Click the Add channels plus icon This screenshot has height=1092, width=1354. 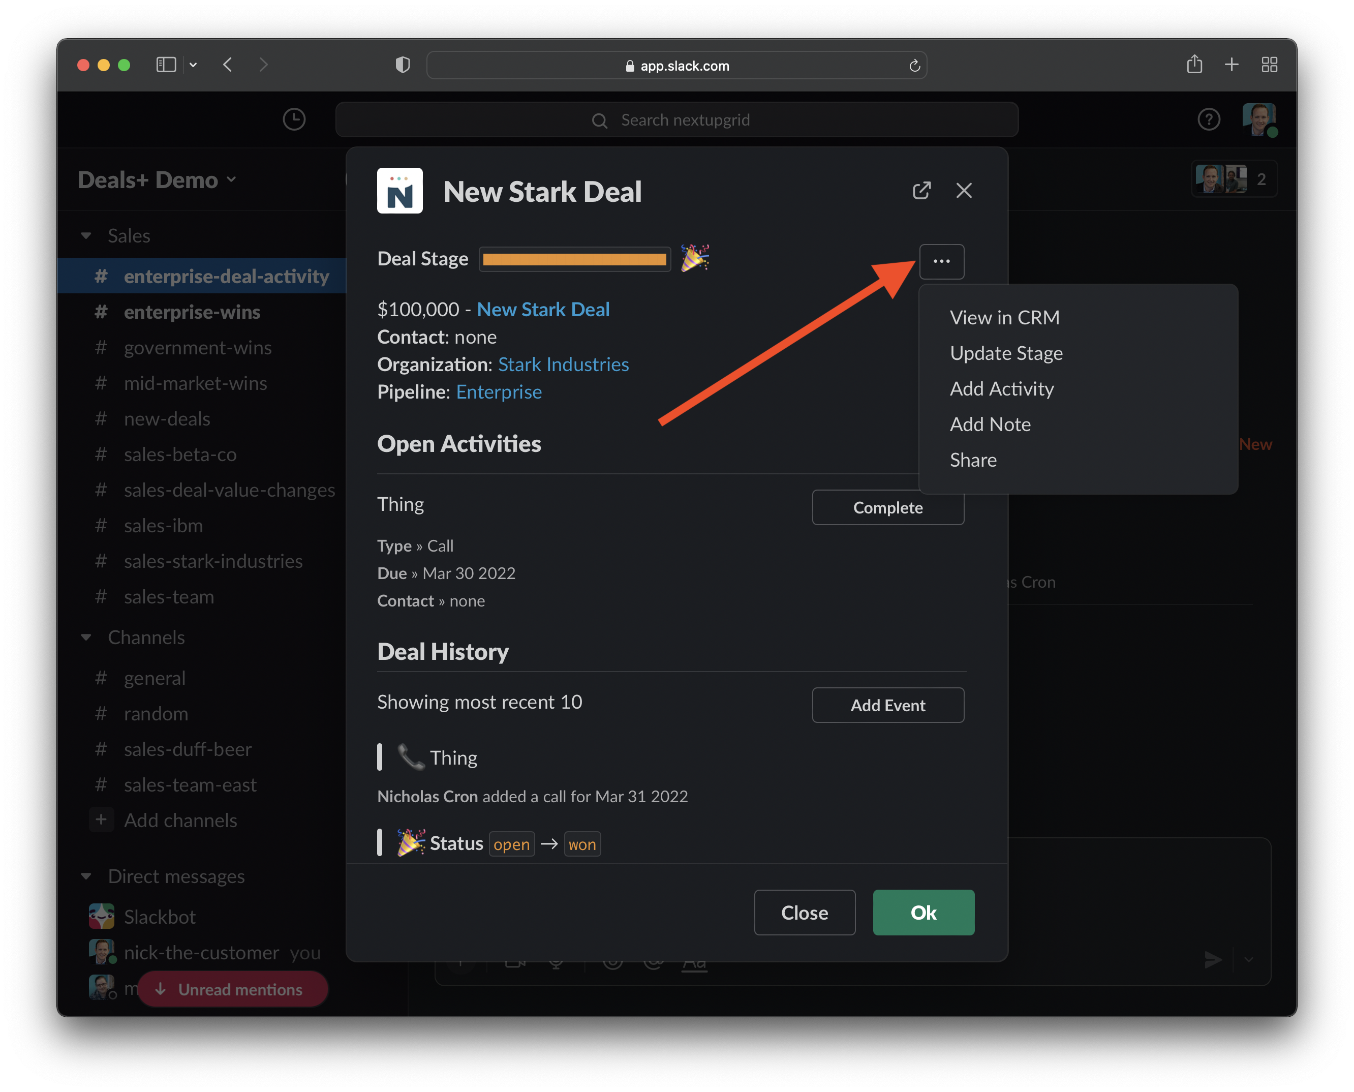click(101, 820)
